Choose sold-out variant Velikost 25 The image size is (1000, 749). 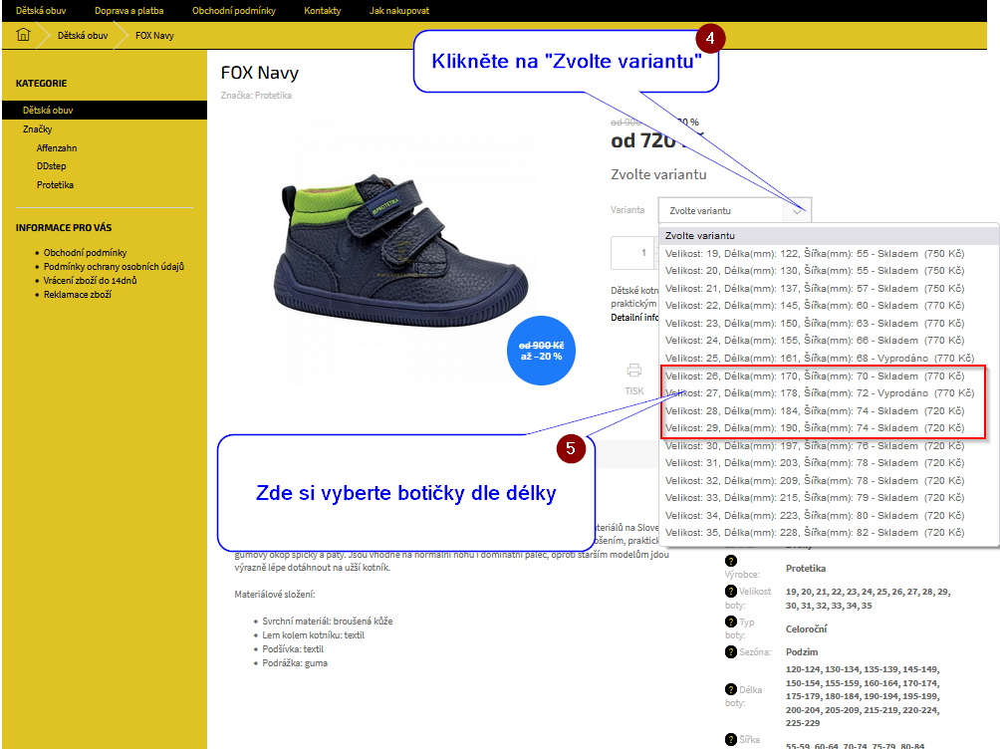[829, 358]
